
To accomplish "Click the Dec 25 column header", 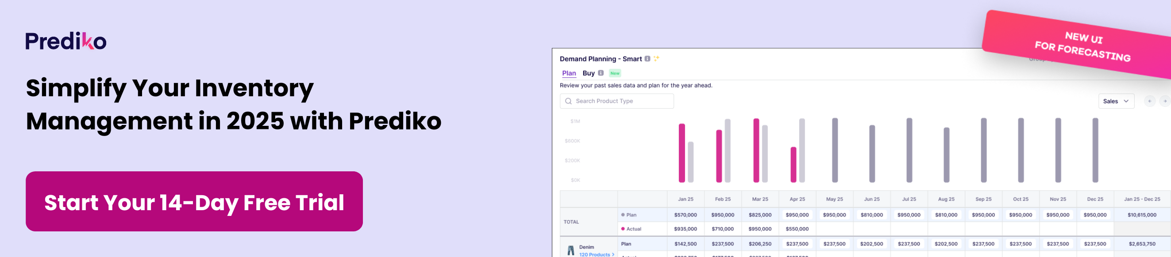I will [1095, 199].
